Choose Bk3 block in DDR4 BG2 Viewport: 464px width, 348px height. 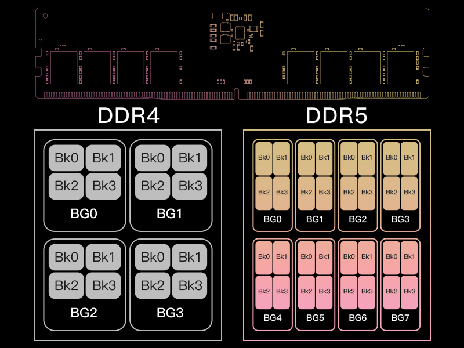103,285
